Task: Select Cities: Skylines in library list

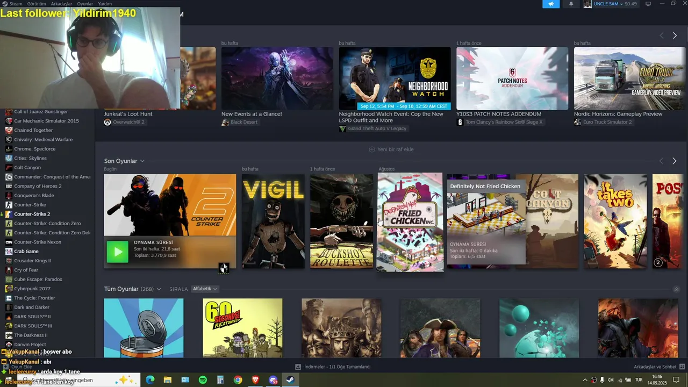Action: pyautogui.click(x=30, y=158)
